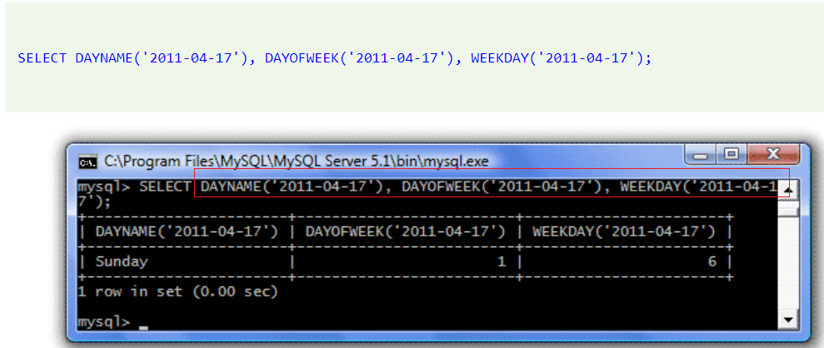Click the 'Sunday' result cell
Image resolution: width=824 pixels, height=348 pixels.
pos(122,261)
